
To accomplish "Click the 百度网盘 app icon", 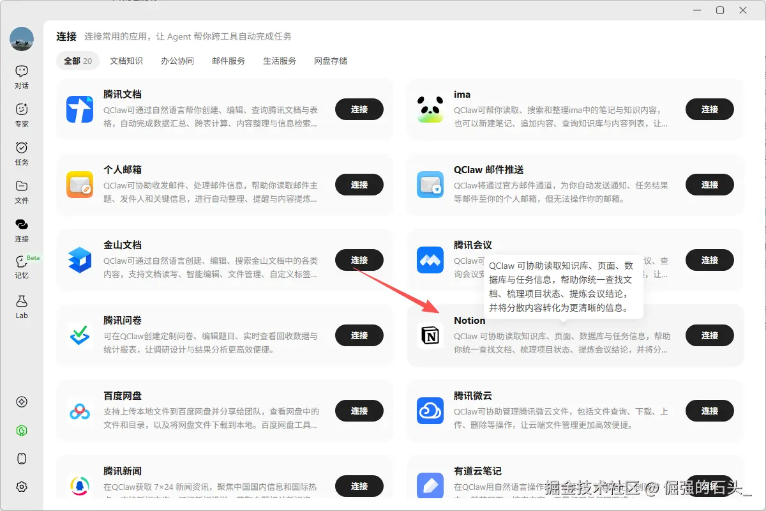I will pos(80,411).
